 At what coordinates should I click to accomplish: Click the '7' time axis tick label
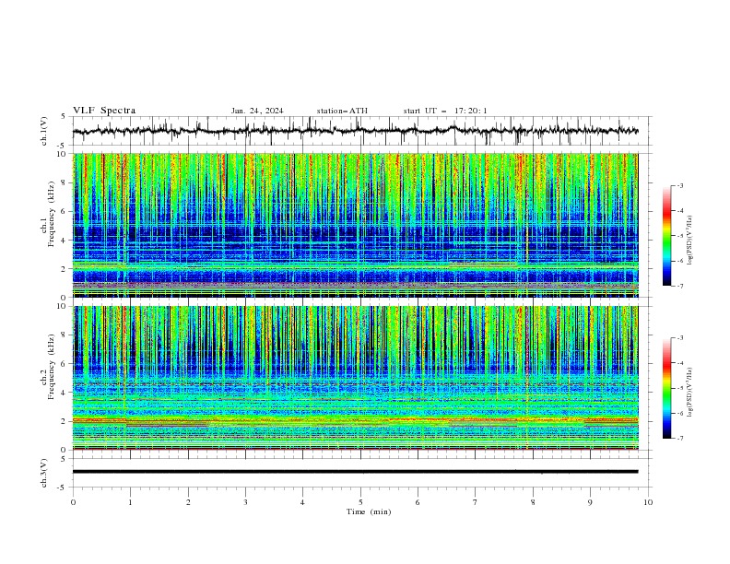point(476,502)
